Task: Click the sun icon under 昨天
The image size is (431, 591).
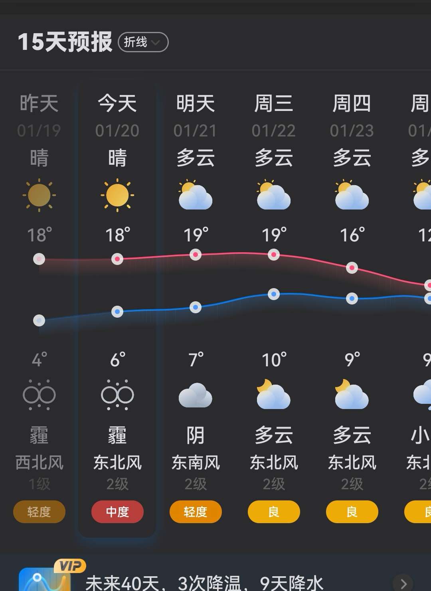Action: [x=39, y=195]
